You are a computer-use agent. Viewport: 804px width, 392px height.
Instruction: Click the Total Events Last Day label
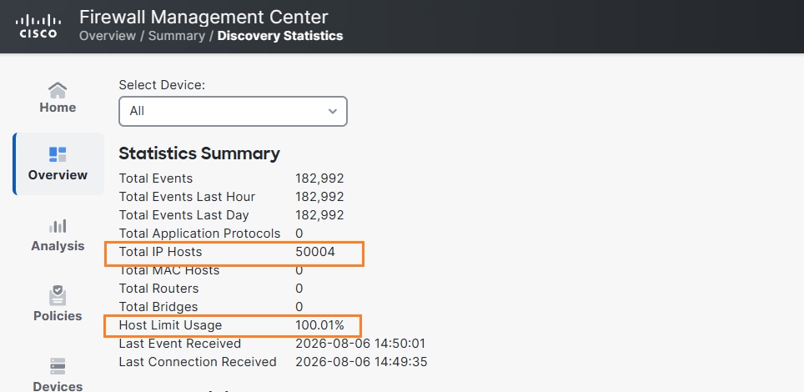(x=184, y=215)
